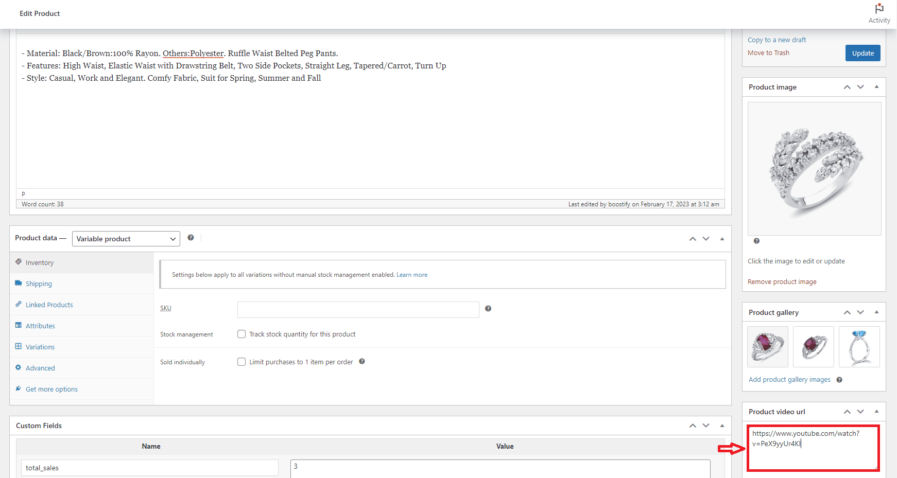897x478 pixels.
Task: Collapse the Product video url panel
Action: [x=876, y=412]
